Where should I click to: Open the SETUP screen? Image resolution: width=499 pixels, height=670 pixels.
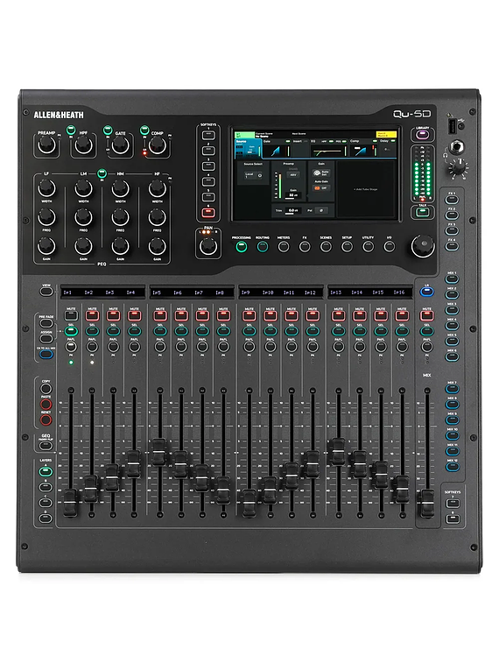point(347,247)
